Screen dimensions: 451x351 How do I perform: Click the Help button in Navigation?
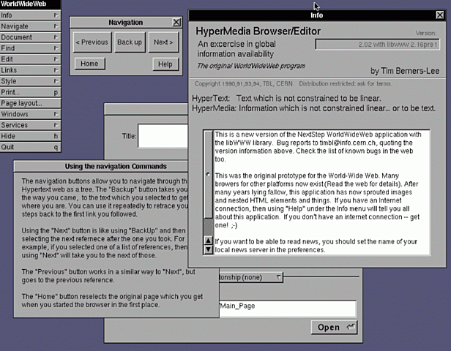tap(165, 64)
